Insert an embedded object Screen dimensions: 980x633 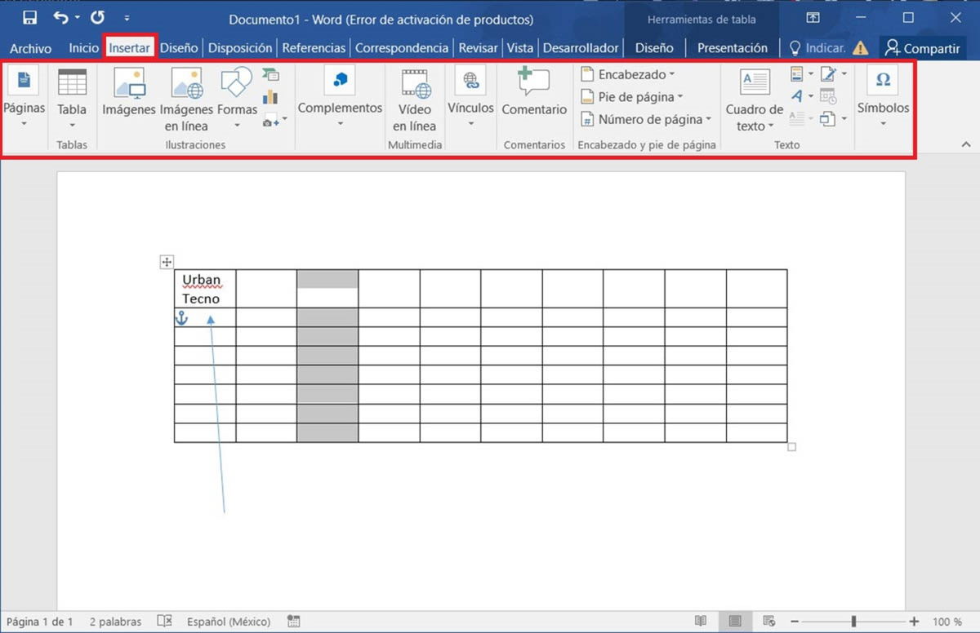pos(827,118)
